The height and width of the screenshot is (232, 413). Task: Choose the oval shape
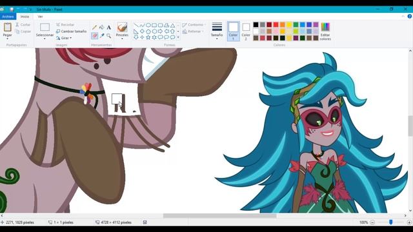[148, 25]
